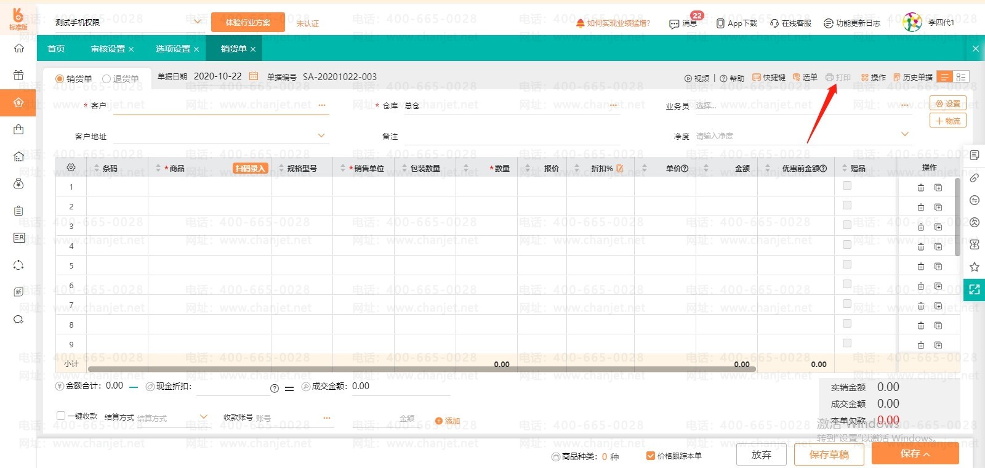Open the home icon in left sidebar
This screenshot has width=985, height=468.
click(x=19, y=48)
